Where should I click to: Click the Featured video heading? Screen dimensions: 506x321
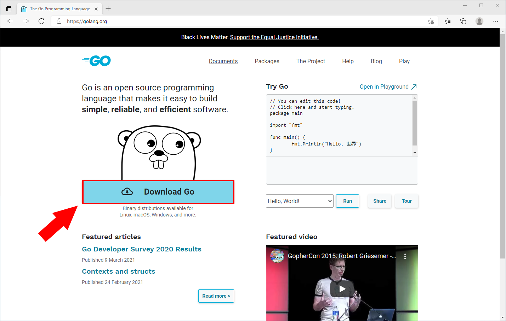[x=291, y=237]
